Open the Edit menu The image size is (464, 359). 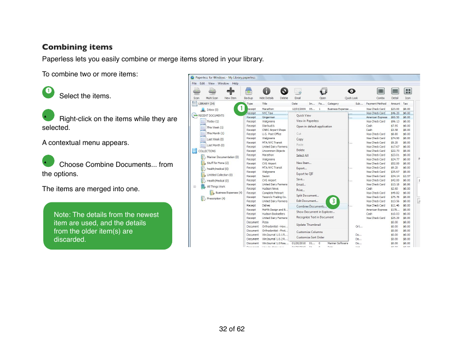click(202, 84)
